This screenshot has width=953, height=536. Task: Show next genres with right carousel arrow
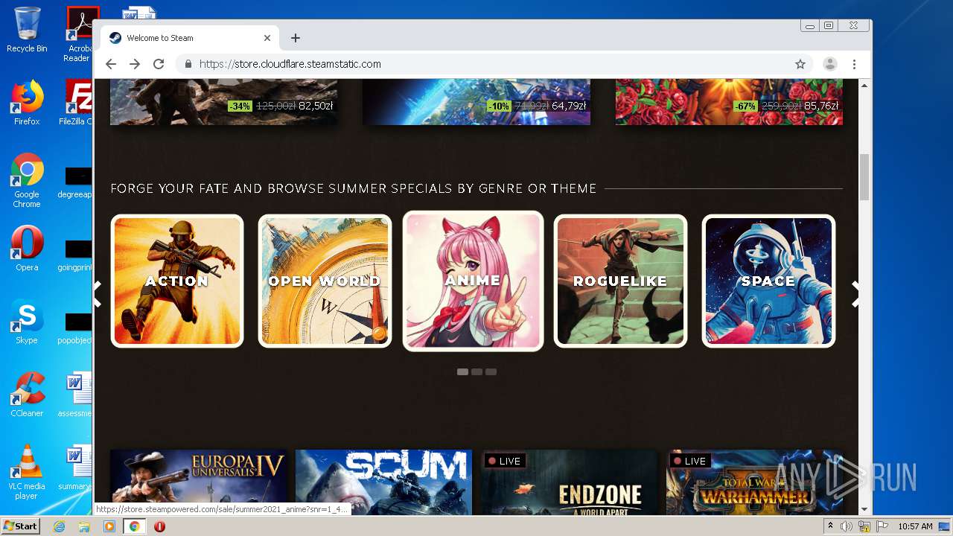coord(855,293)
